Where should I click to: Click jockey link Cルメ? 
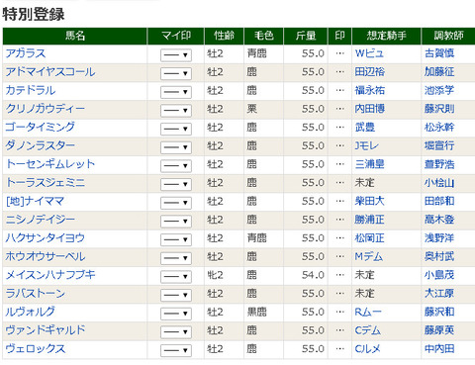coord(367,349)
